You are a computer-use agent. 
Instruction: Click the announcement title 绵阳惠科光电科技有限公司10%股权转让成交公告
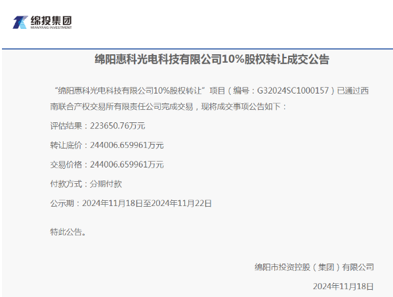tap(212, 60)
